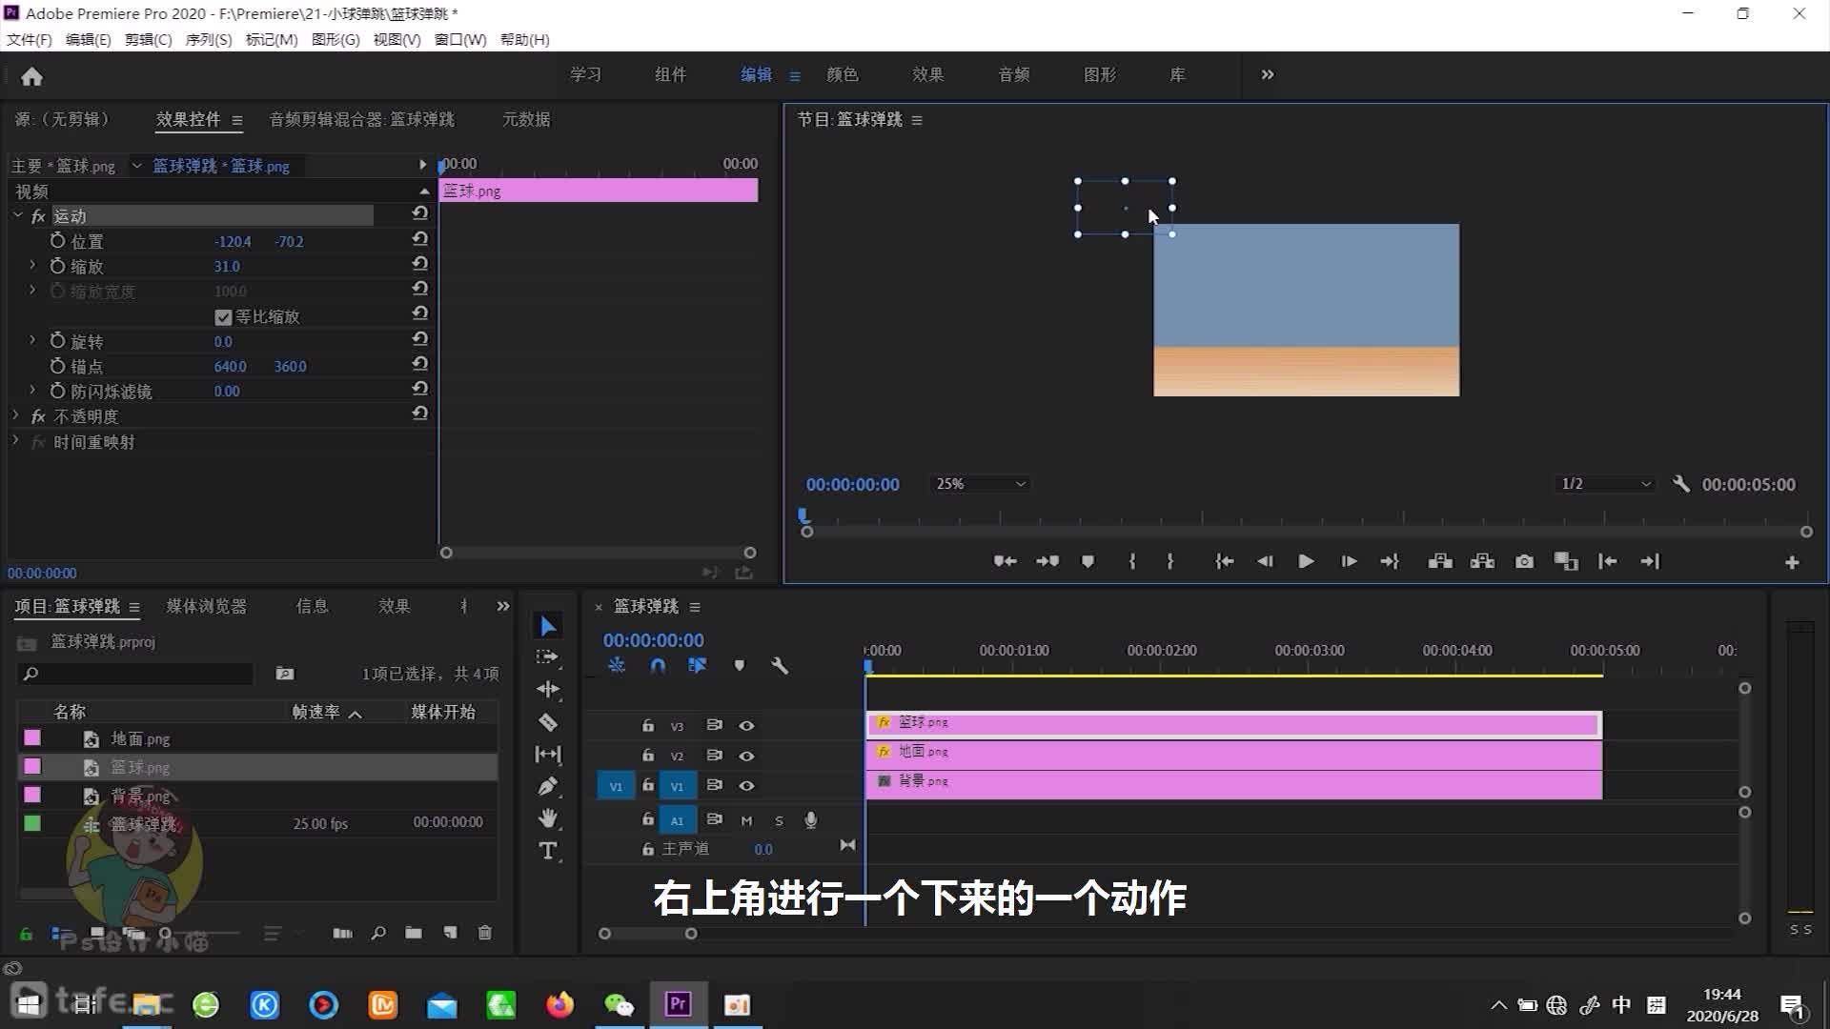Add a timeline marker

pyautogui.click(x=739, y=665)
